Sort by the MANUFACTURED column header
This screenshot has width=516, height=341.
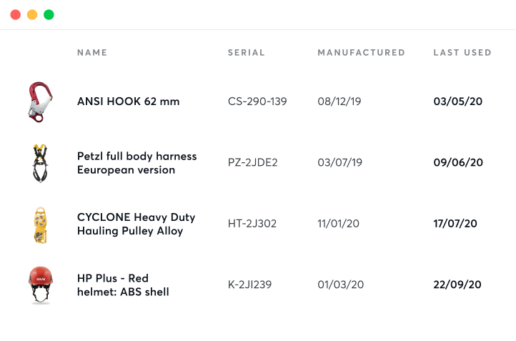coord(361,52)
